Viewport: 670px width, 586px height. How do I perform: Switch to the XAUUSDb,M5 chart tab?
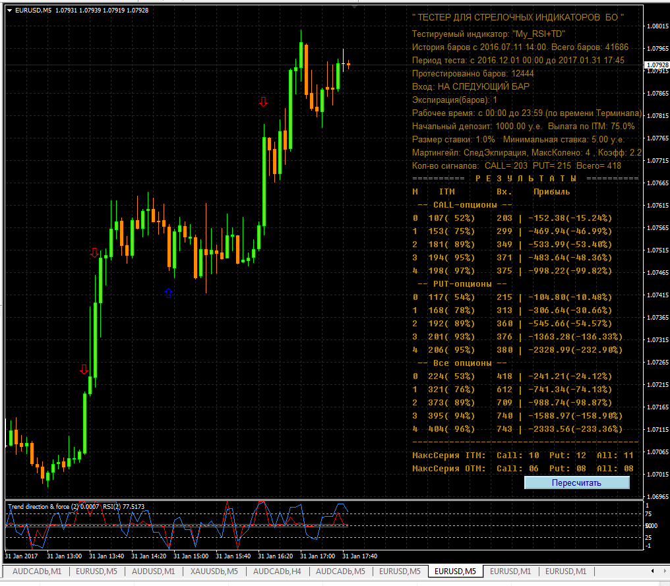pos(214,571)
